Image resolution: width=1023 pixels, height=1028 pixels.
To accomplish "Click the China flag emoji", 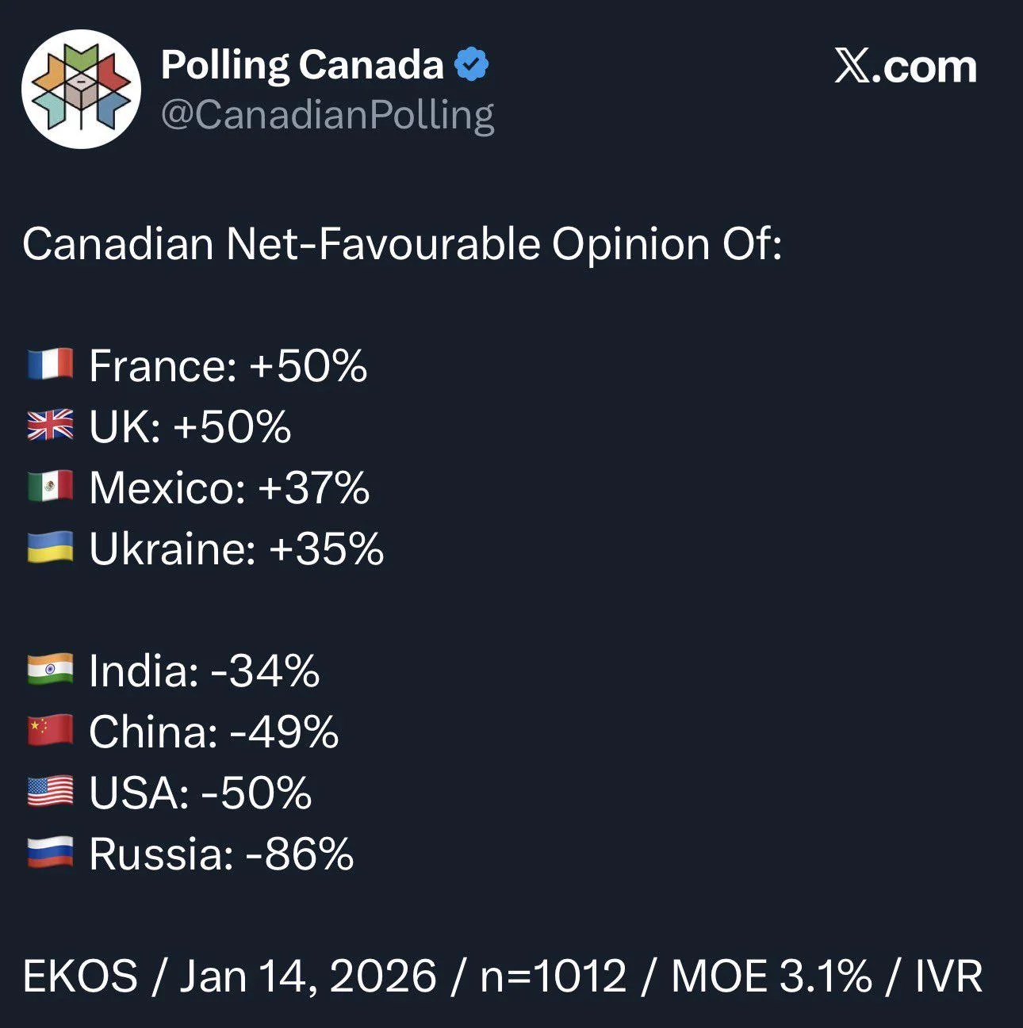I will (x=50, y=731).
